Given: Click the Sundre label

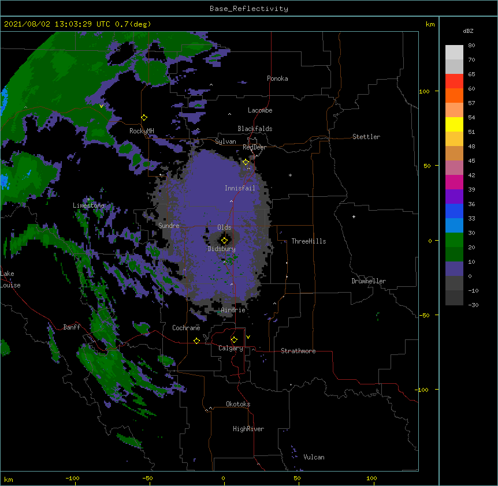Looking at the screenshot, I should (169, 226).
